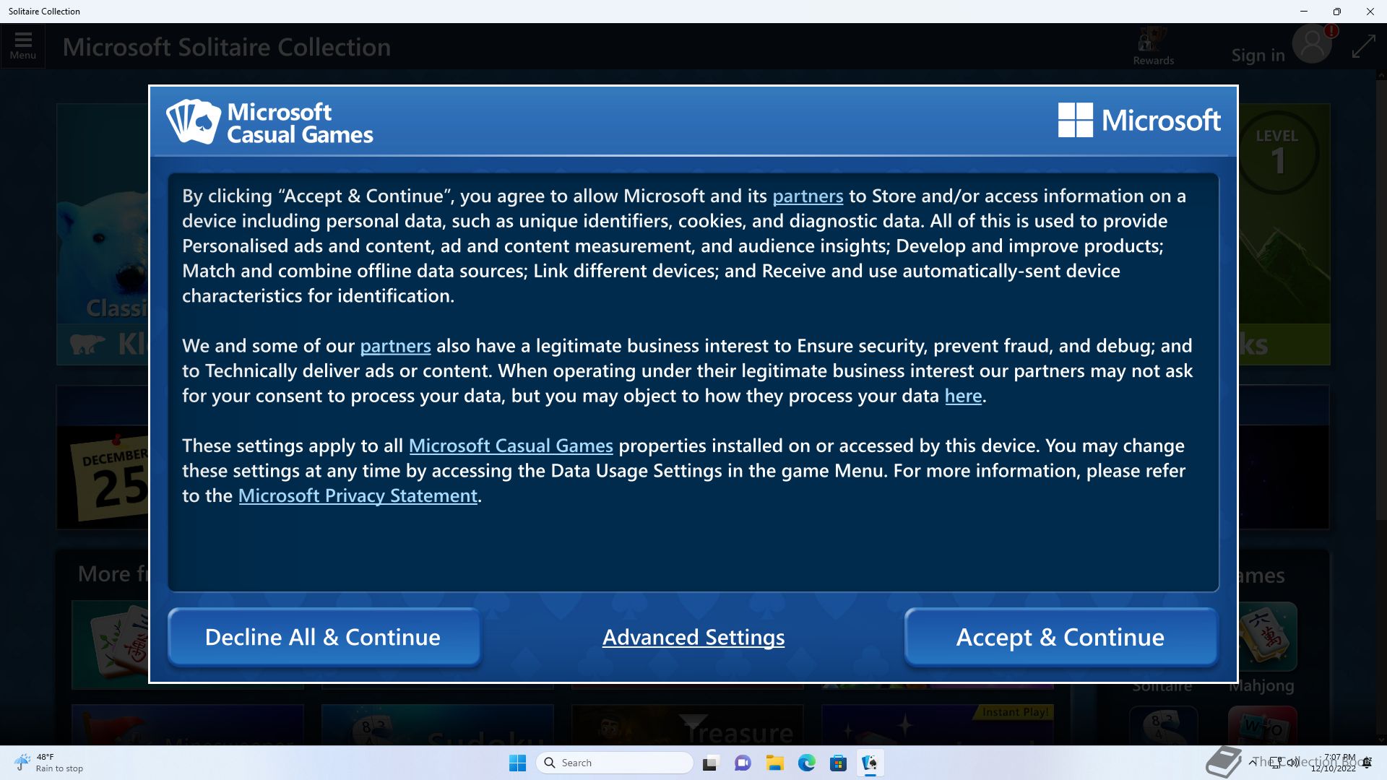Open the Microsoft Privacy Statement link
1387x780 pixels.
358,495
